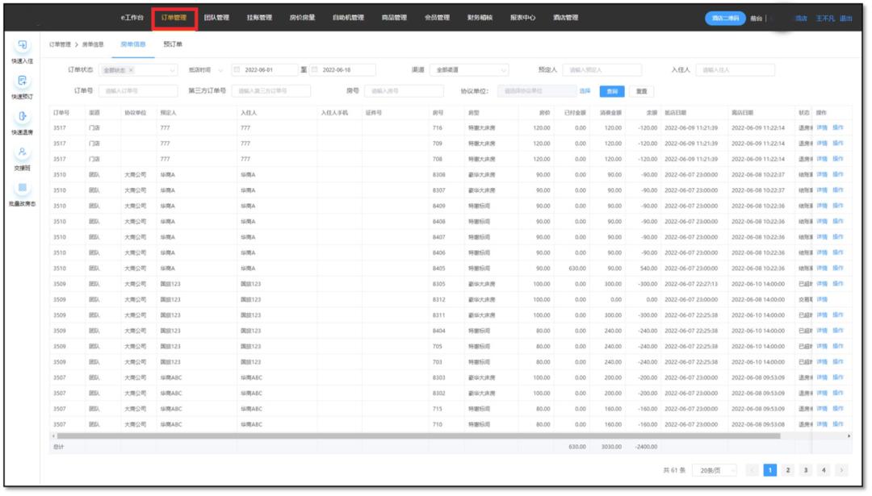Screen dimensions: 872x496
Task: Open the 财务稽核 menu
Action: point(480,18)
